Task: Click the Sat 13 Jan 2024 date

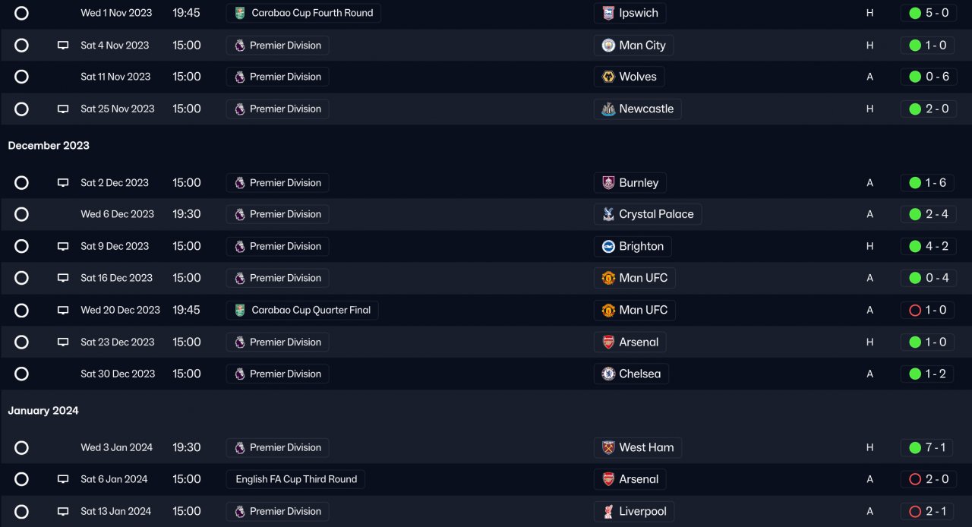Action: (115, 511)
